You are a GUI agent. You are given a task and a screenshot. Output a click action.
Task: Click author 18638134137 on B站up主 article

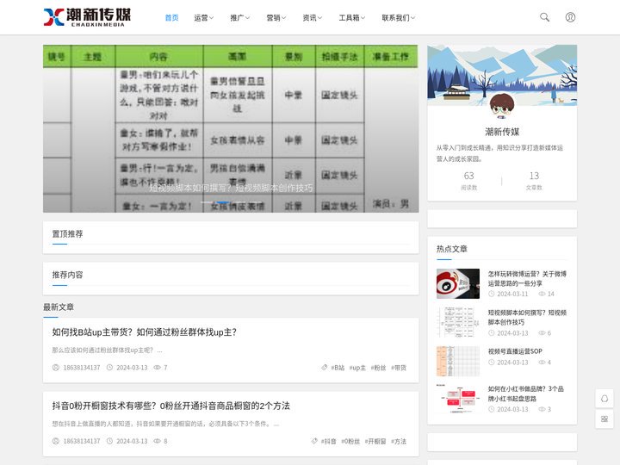[x=82, y=368]
